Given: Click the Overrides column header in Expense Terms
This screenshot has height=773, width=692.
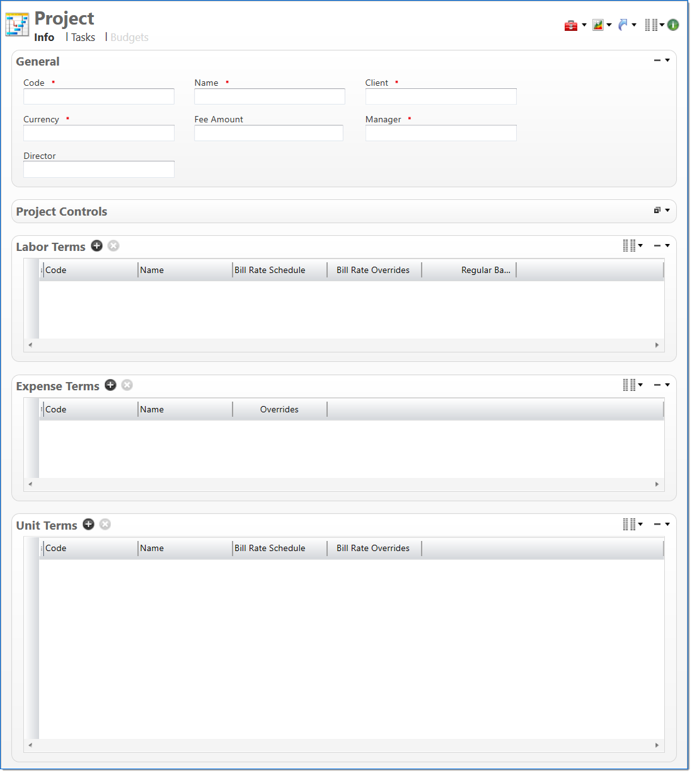Looking at the screenshot, I should (x=279, y=410).
